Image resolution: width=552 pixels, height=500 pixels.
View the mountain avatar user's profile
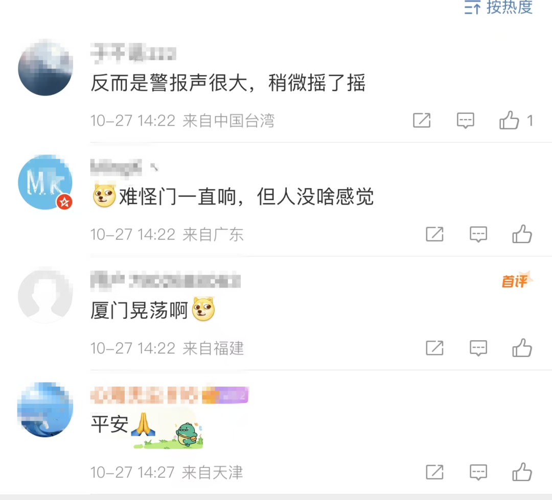tap(45, 67)
